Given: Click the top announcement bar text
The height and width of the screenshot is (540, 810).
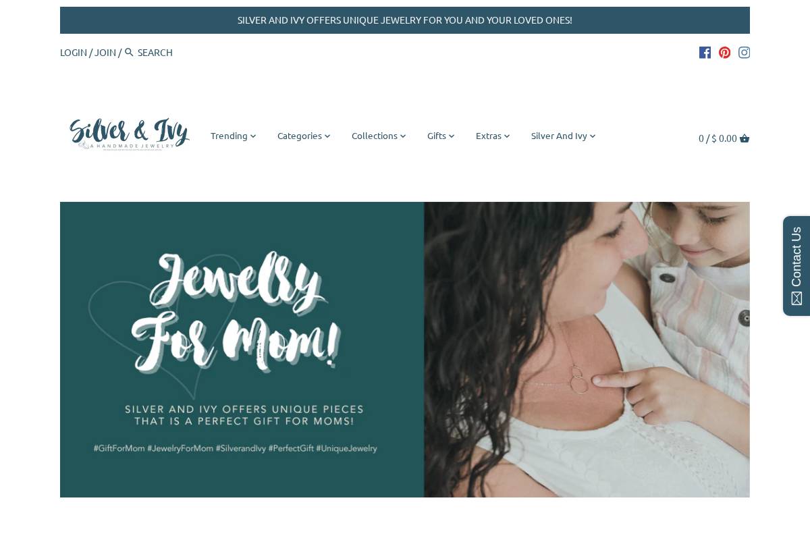Looking at the screenshot, I should pos(405,20).
